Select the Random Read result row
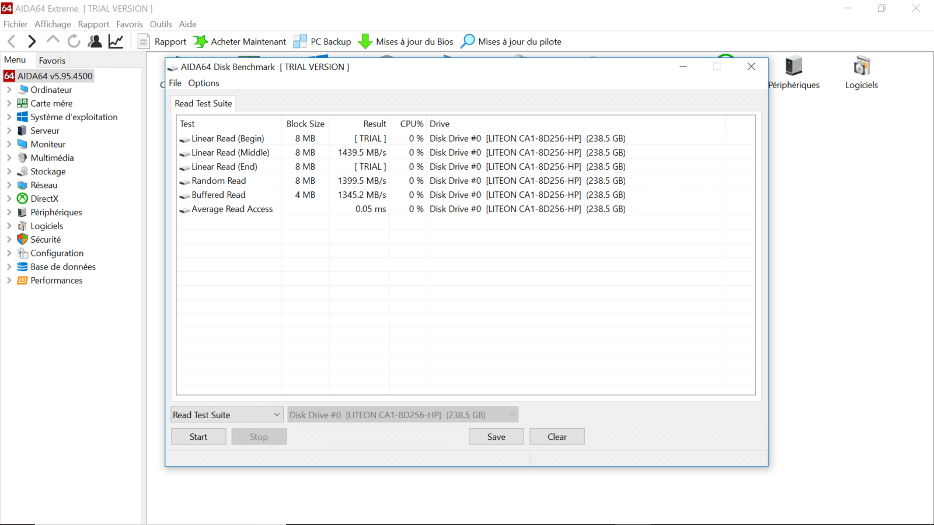Image resolution: width=934 pixels, height=525 pixels. click(219, 181)
